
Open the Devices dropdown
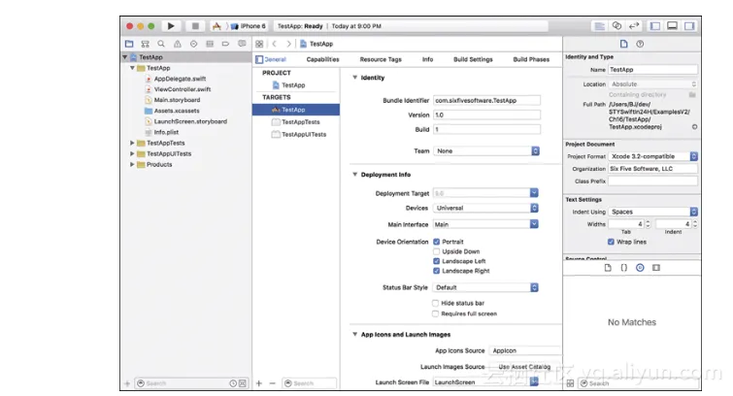click(485, 208)
